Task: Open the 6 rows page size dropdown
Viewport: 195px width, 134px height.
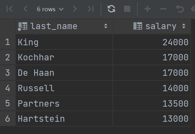Action: tap(50, 9)
